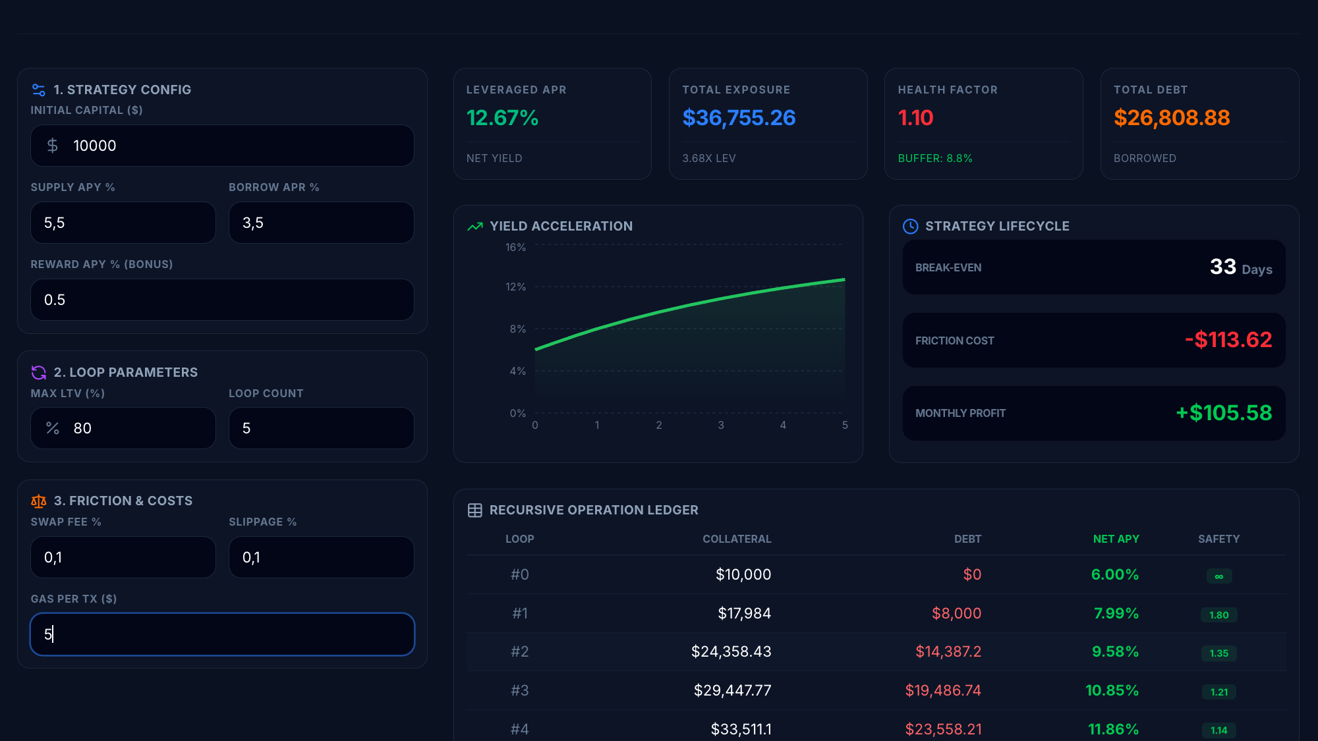Click the Net APY column header

[x=1116, y=539]
